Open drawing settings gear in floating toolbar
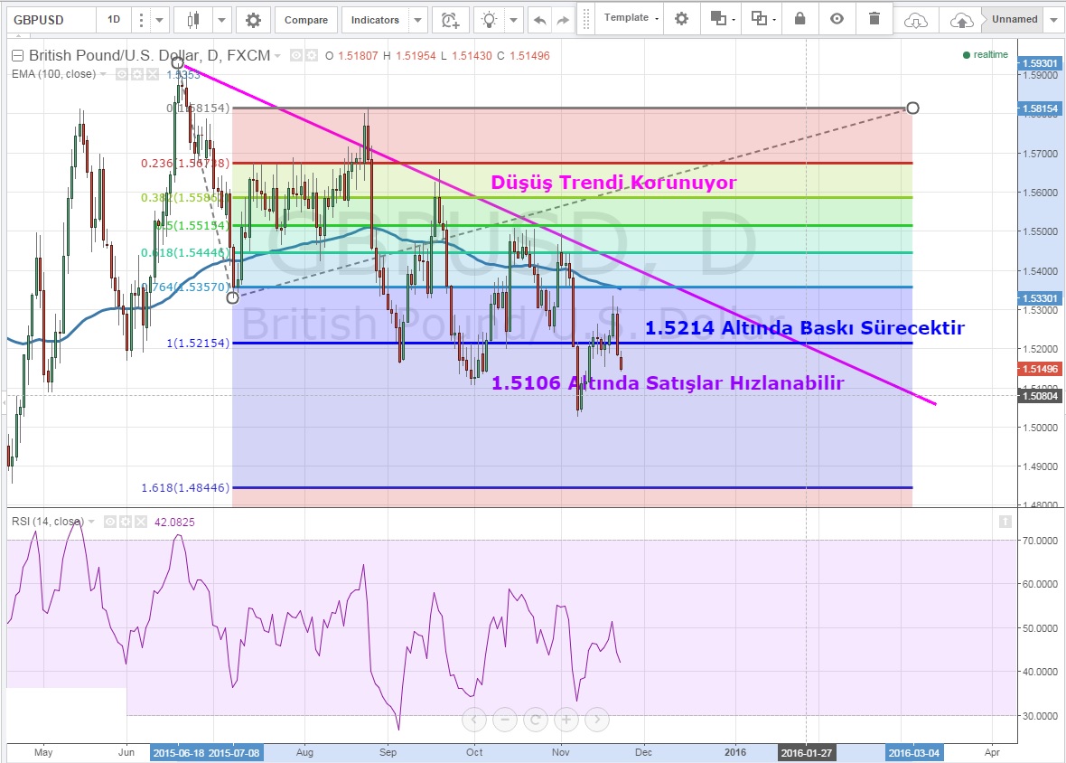The image size is (1066, 763). [681, 19]
